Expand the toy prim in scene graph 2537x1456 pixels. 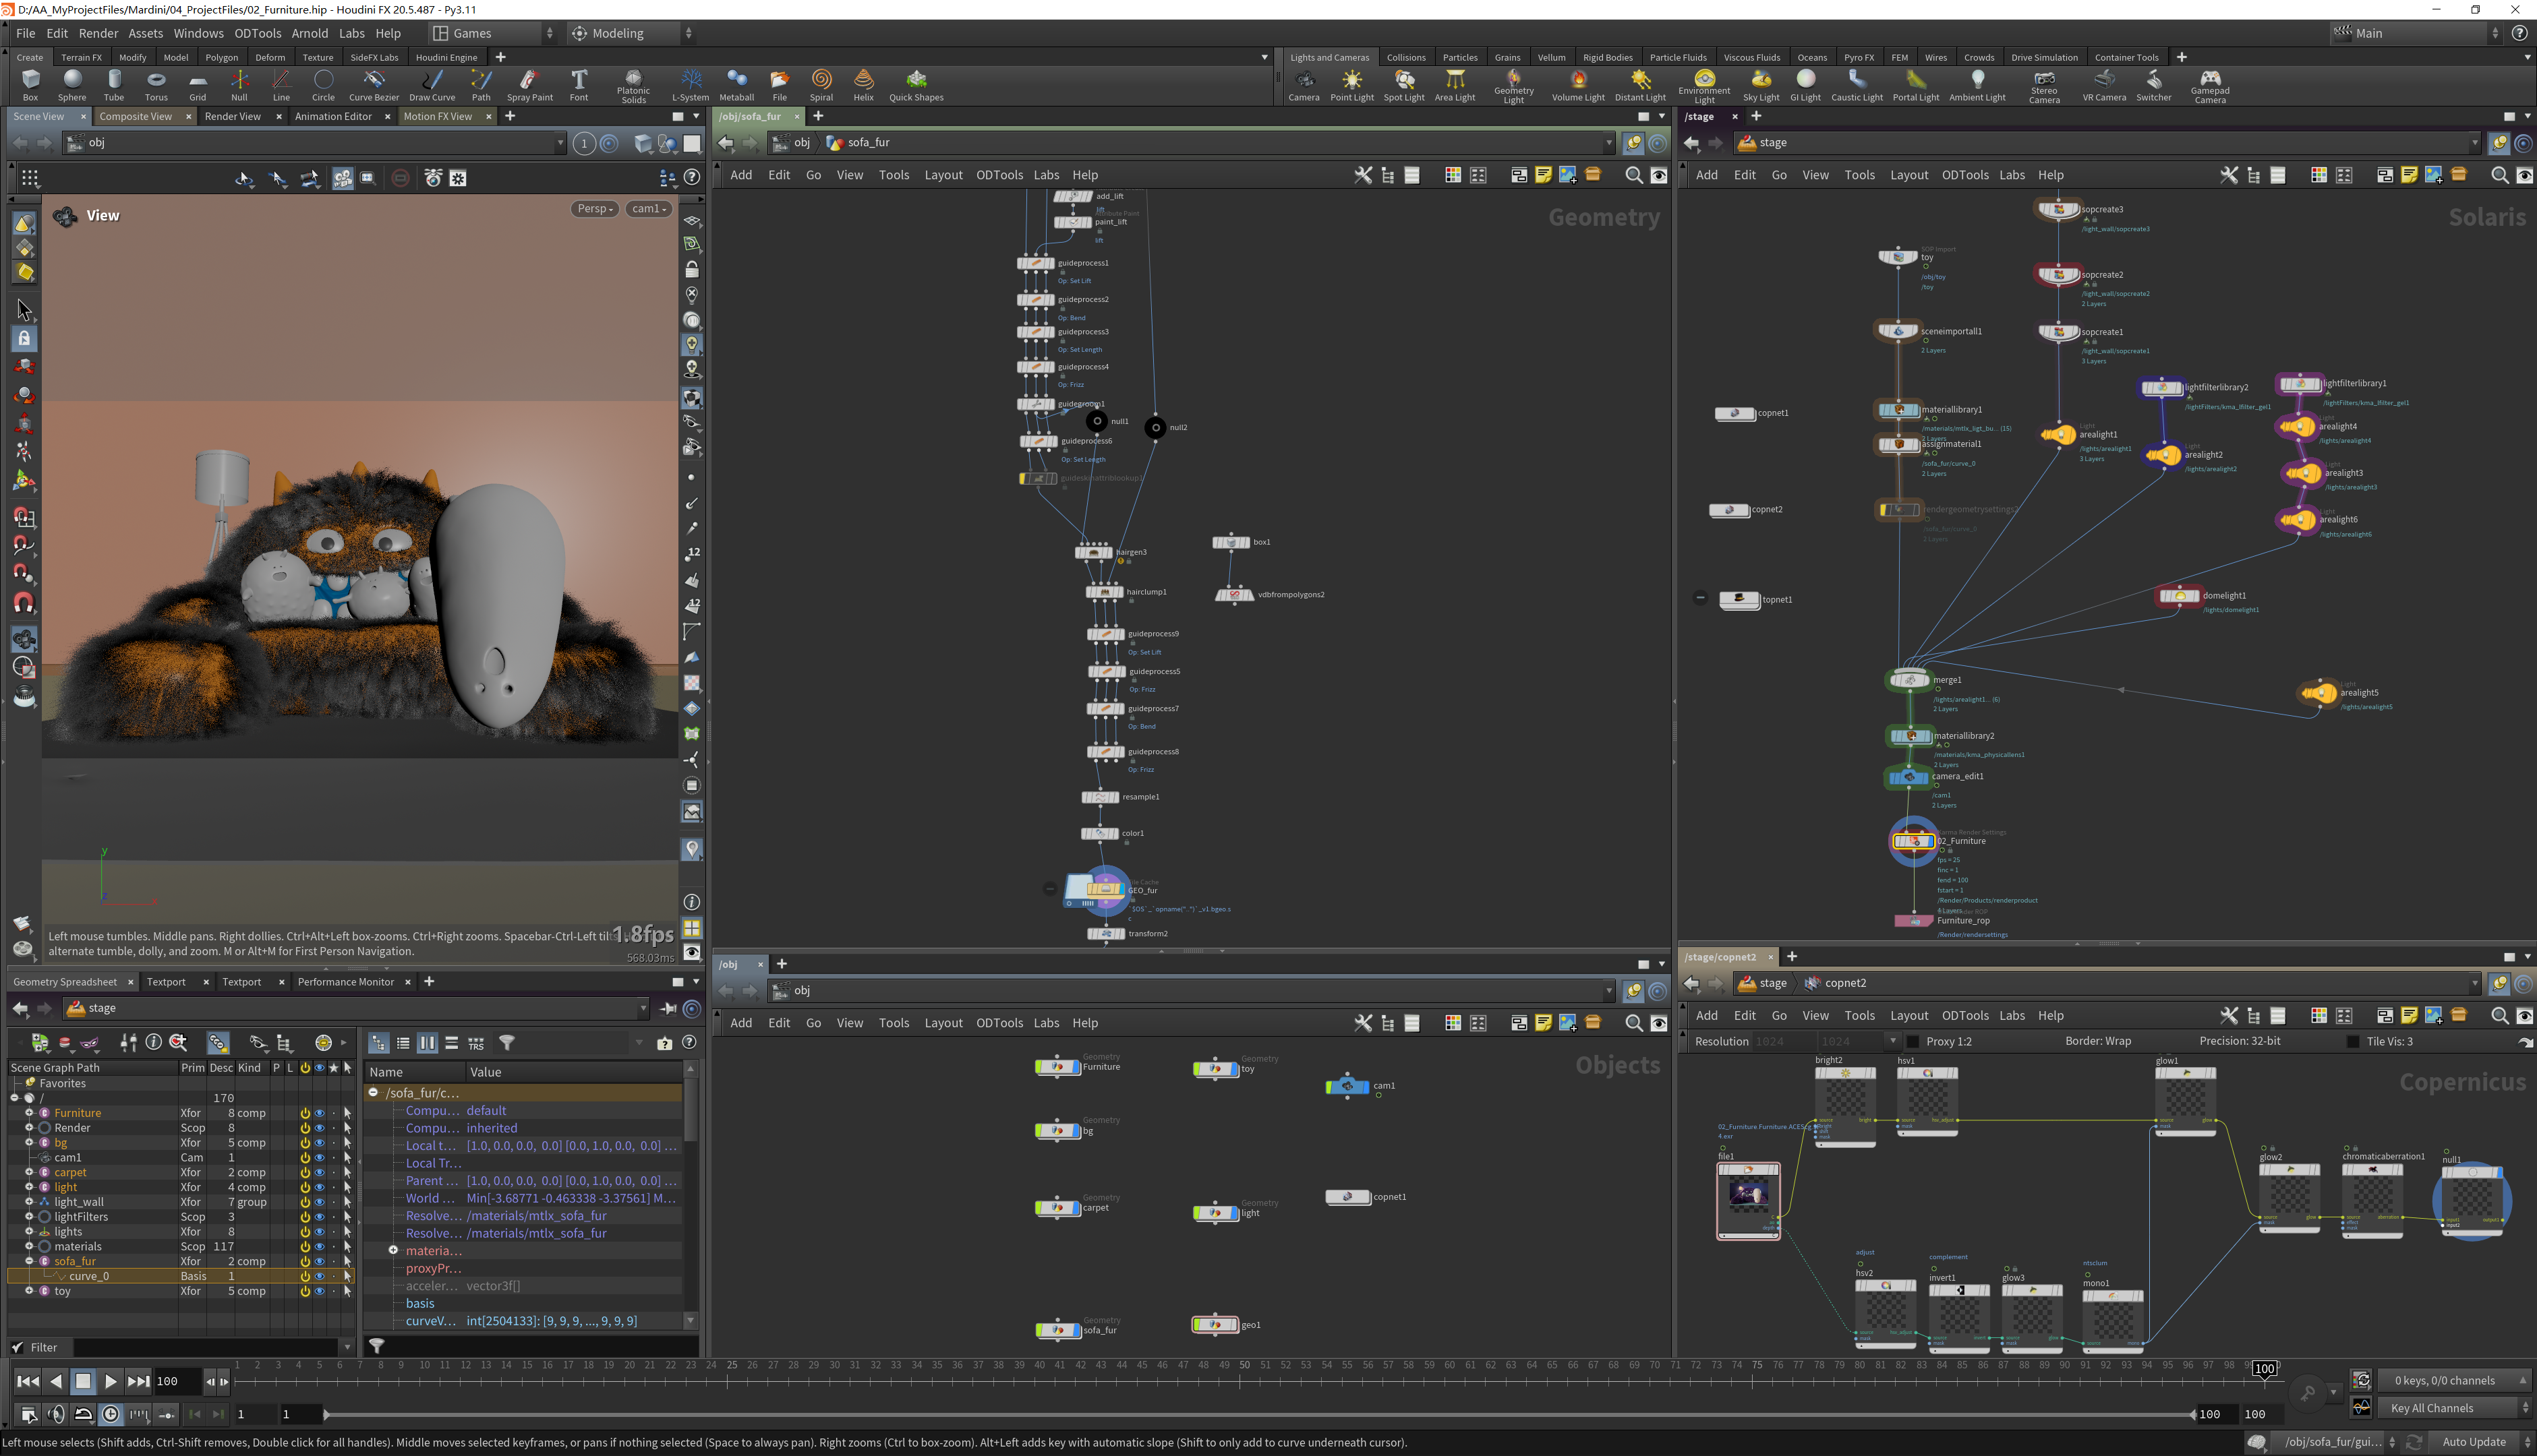29,1291
